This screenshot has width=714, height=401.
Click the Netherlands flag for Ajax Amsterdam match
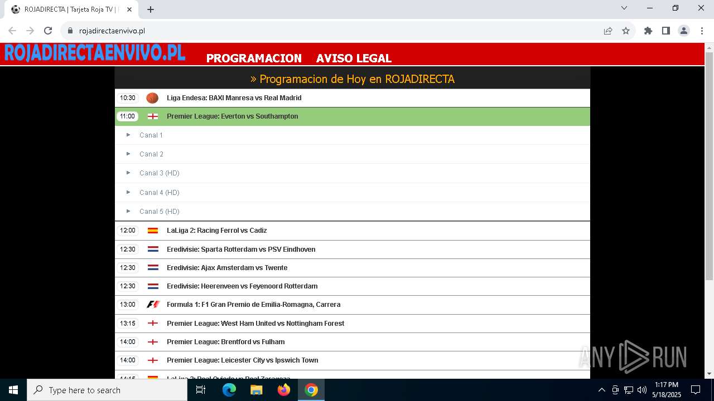click(x=153, y=268)
